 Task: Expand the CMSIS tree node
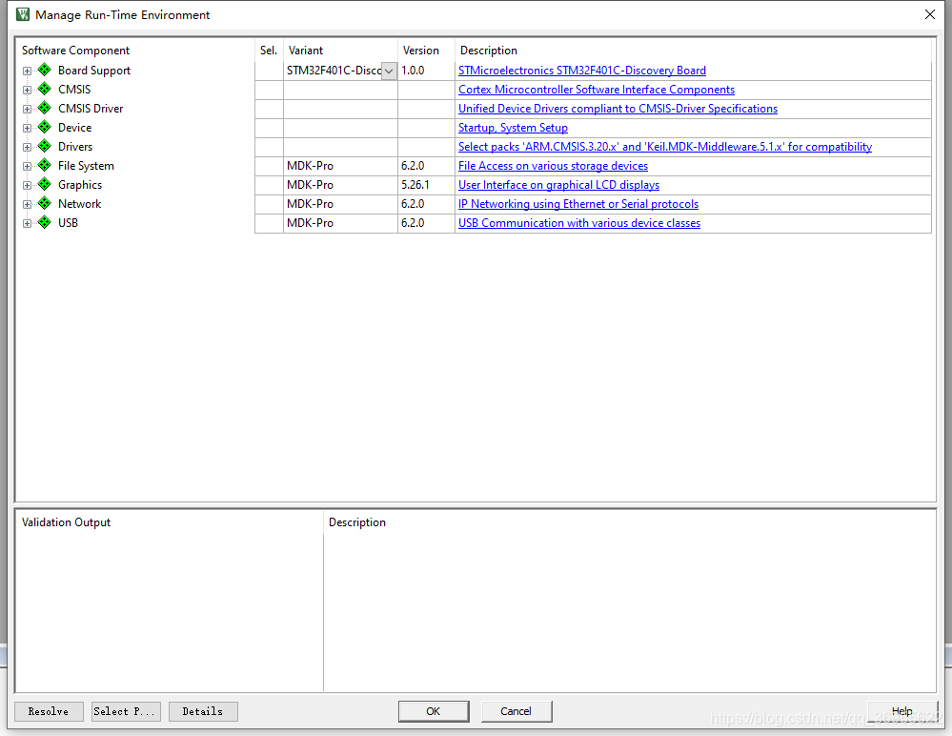[x=27, y=90]
